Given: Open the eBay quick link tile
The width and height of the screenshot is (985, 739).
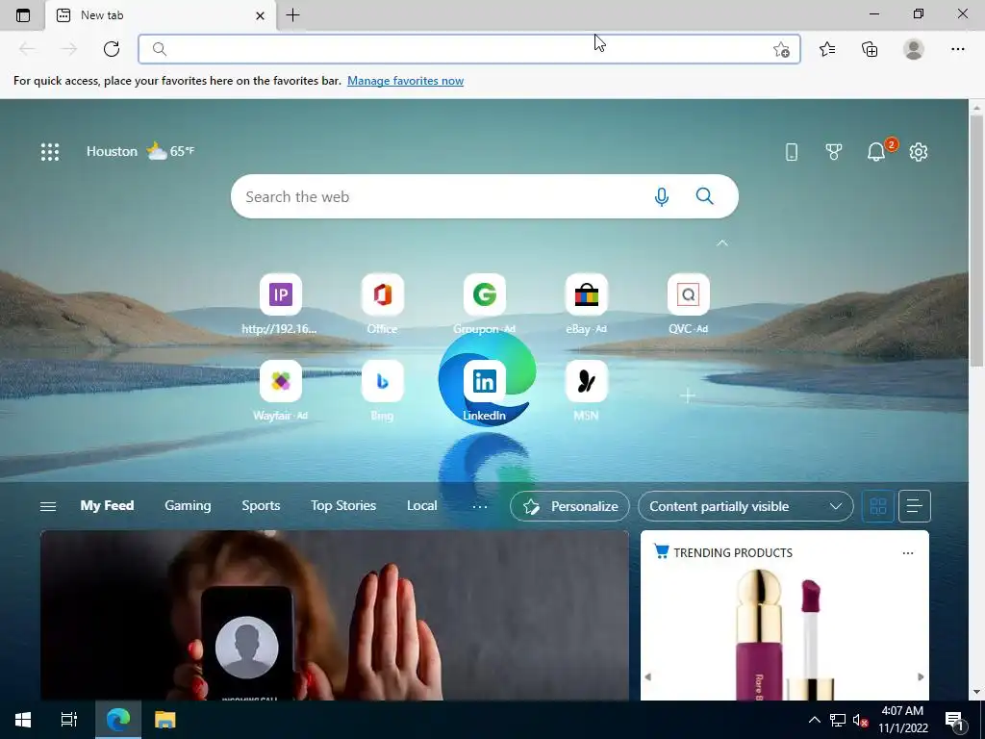Looking at the screenshot, I should point(586,304).
